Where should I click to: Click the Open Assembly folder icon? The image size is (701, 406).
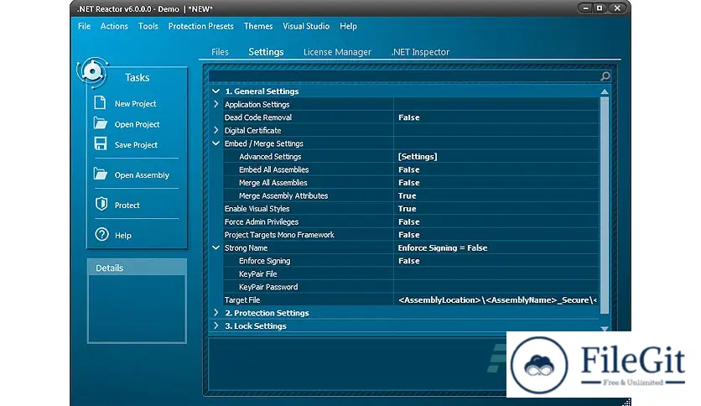(x=100, y=174)
